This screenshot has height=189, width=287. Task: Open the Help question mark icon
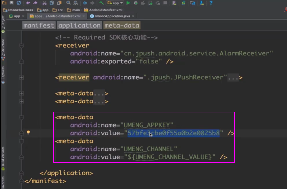pyautogui.click(x=211, y=3)
